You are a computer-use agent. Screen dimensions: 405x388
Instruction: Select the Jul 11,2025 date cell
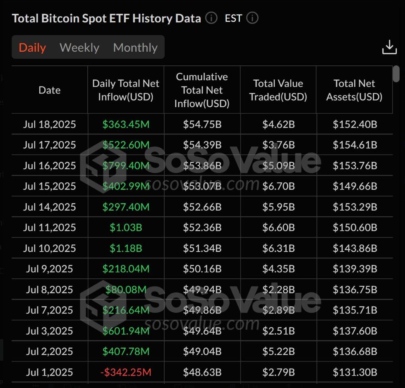point(50,228)
